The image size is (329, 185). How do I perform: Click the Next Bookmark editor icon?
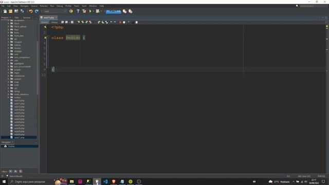pos(103,22)
